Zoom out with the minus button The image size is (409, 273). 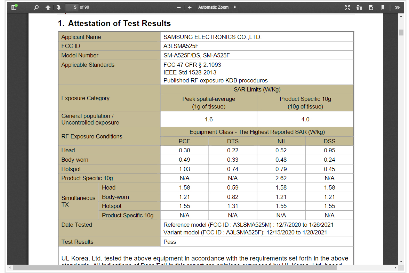coord(179,7)
